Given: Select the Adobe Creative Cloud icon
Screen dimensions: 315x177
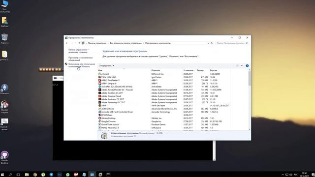Looking at the screenshot, I should (99, 96).
